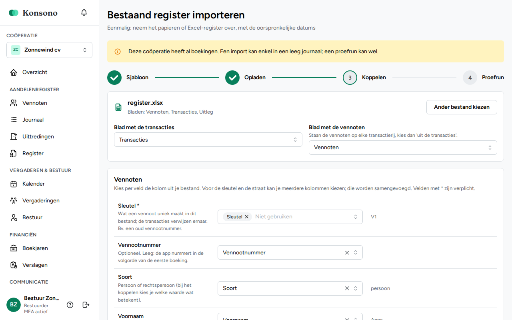Open the notifications bell
Screen dimensions: 512x320
click(84, 12)
